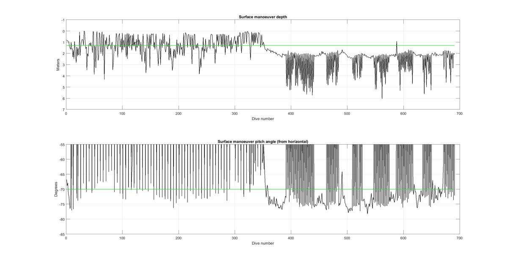
Task: Click the '-1' tick label on the depth axis
Action: coord(63,20)
